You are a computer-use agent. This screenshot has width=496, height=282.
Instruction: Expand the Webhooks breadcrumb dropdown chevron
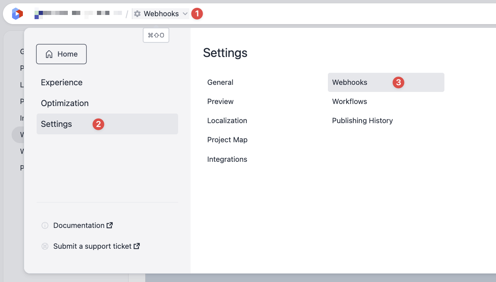(185, 14)
